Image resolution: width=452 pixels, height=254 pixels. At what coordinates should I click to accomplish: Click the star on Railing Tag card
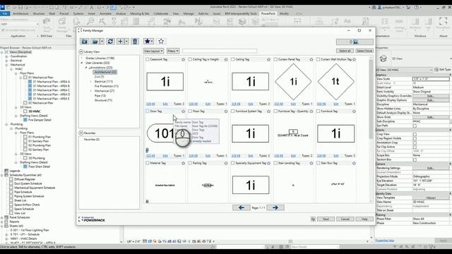[x=226, y=163]
